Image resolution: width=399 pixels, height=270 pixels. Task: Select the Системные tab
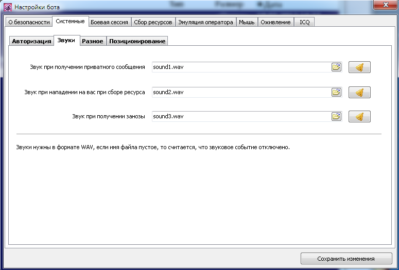point(70,22)
